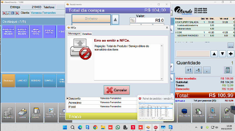Click up arrow beside Dinheiro button
235x131 pixels.
[115, 19]
